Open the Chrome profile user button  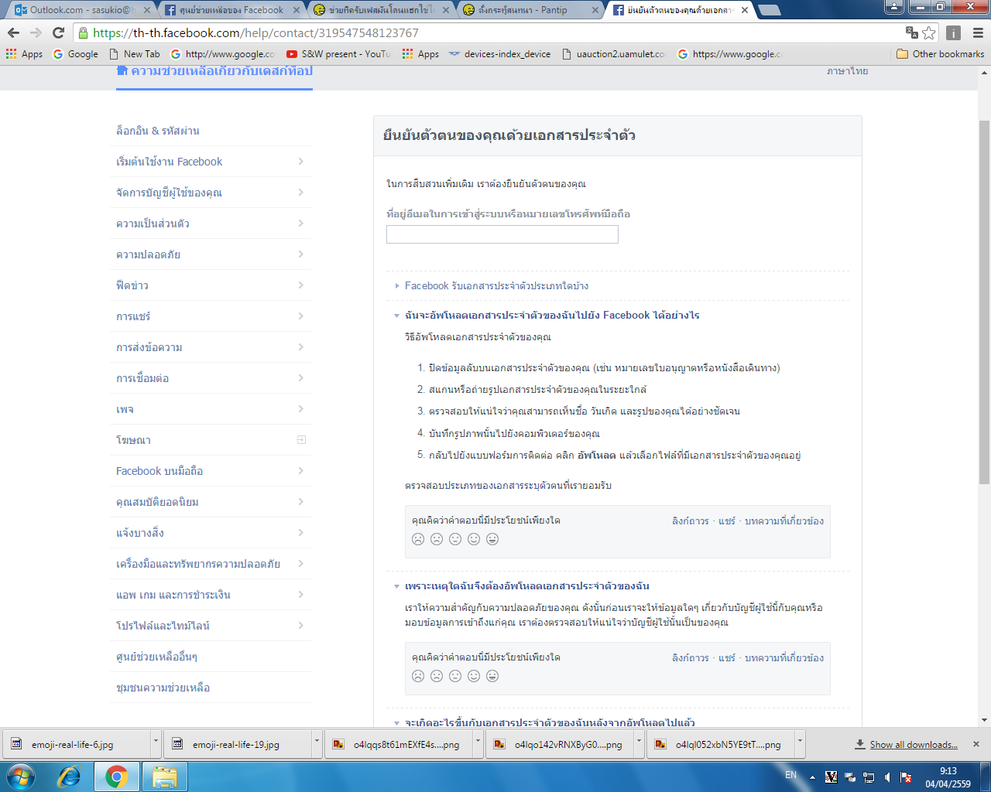(894, 7)
